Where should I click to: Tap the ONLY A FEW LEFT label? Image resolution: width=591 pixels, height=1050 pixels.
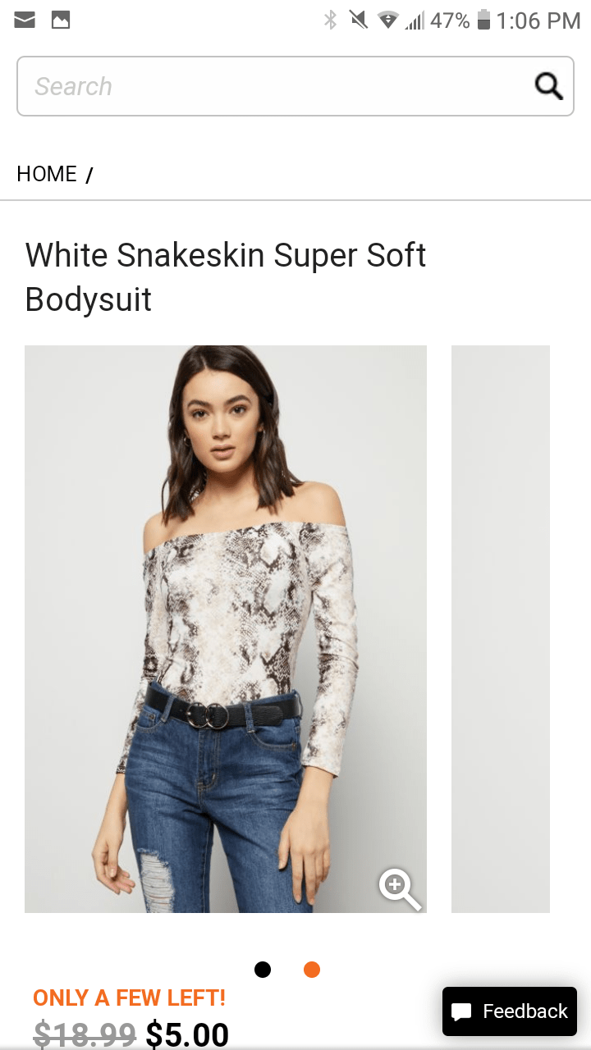tap(129, 997)
